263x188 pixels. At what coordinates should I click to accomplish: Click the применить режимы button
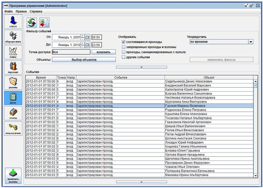tap(13, 176)
